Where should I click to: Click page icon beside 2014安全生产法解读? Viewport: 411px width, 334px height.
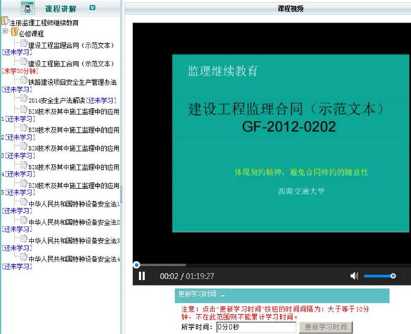(x=24, y=99)
